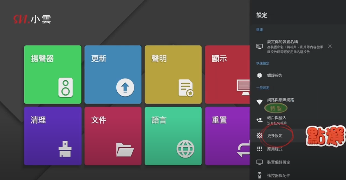346x180 pixels.
Task: Open the 揚聲器 speaker tile
Action: point(52,75)
